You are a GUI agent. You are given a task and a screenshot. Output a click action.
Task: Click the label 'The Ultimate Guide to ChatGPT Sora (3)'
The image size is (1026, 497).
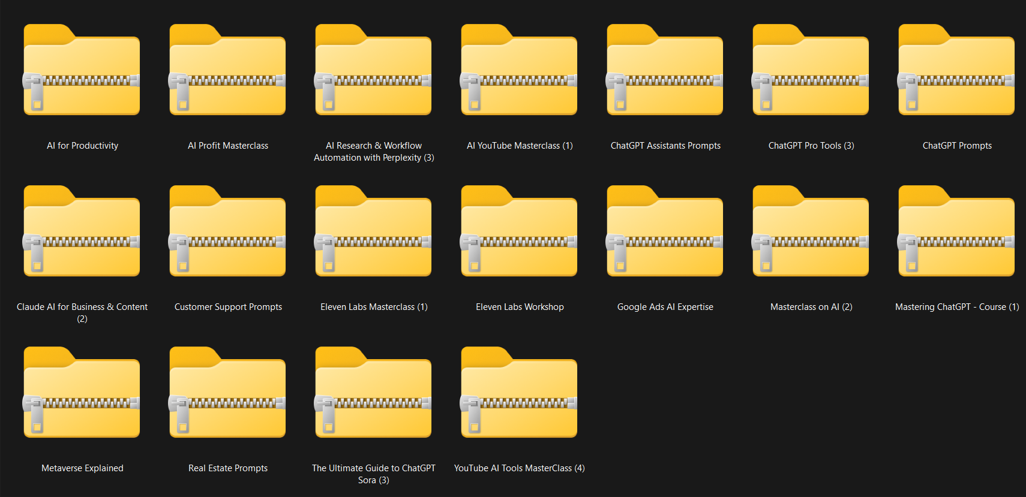click(x=374, y=474)
